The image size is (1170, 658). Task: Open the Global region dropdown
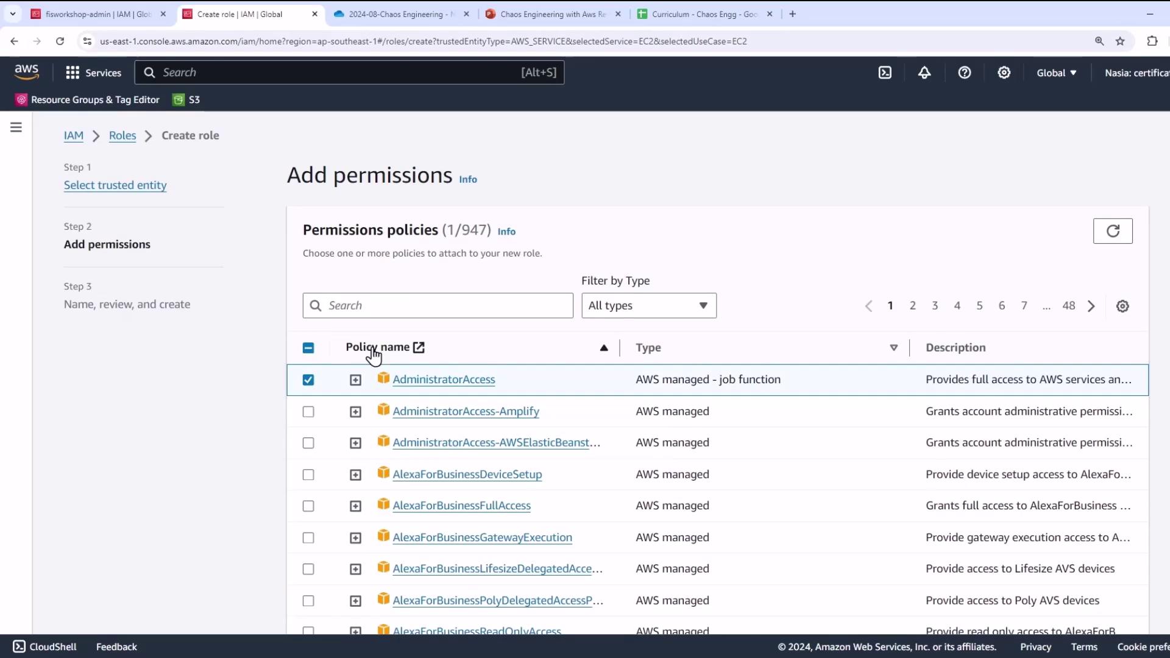(1056, 73)
